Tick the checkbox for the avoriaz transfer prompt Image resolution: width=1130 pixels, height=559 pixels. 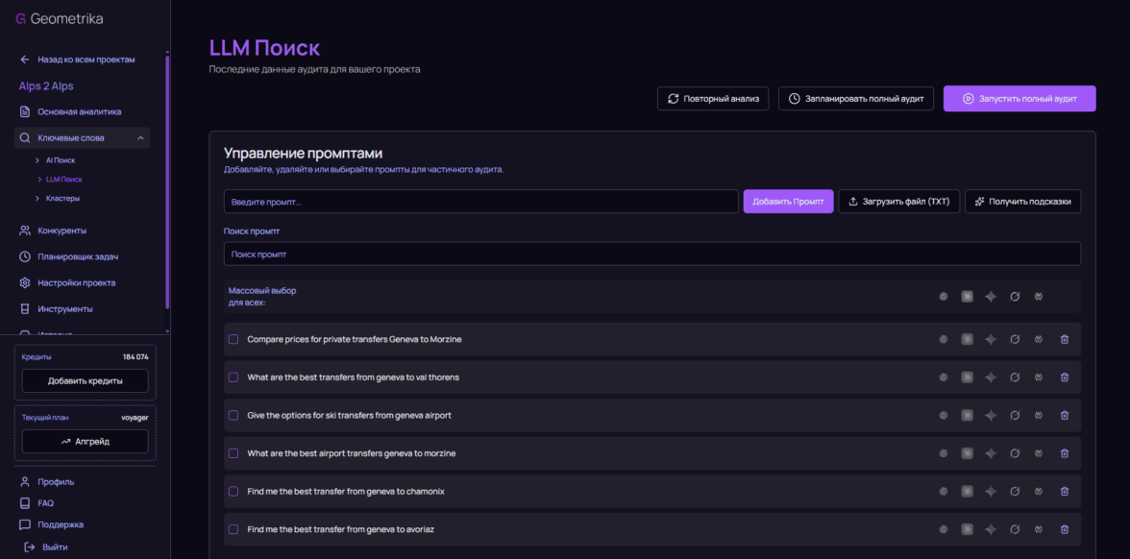(233, 529)
